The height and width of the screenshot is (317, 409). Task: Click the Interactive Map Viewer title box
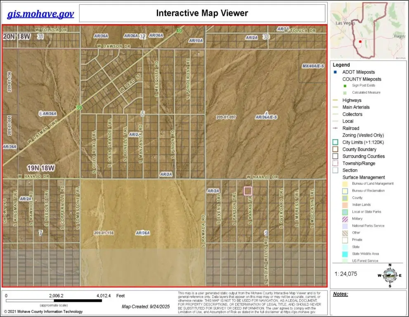click(x=202, y=13)
